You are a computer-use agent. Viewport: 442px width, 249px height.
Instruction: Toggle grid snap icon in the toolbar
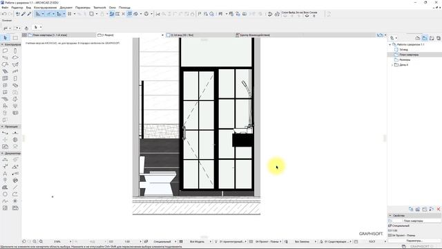(70, 14)
